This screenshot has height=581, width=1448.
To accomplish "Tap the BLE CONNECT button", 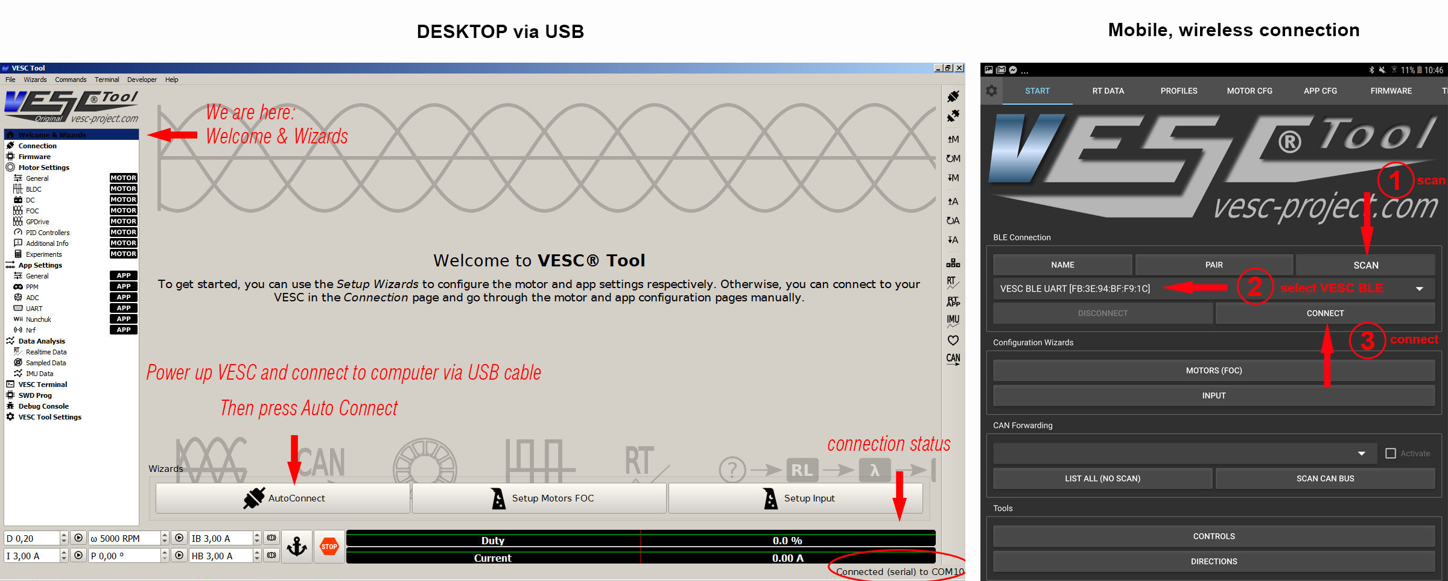I will 1325,313.
